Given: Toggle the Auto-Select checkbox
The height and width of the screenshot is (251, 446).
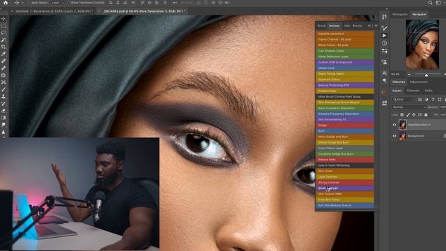Looking at the screenshot, I should click(x=29, y=3).
